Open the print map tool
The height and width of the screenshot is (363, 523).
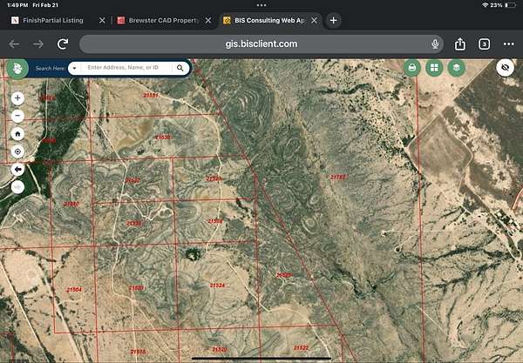[x=412, y=67]
